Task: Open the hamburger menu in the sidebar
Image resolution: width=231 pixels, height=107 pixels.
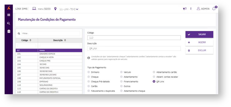Action: pyautogui.click(x=9, y=15)
